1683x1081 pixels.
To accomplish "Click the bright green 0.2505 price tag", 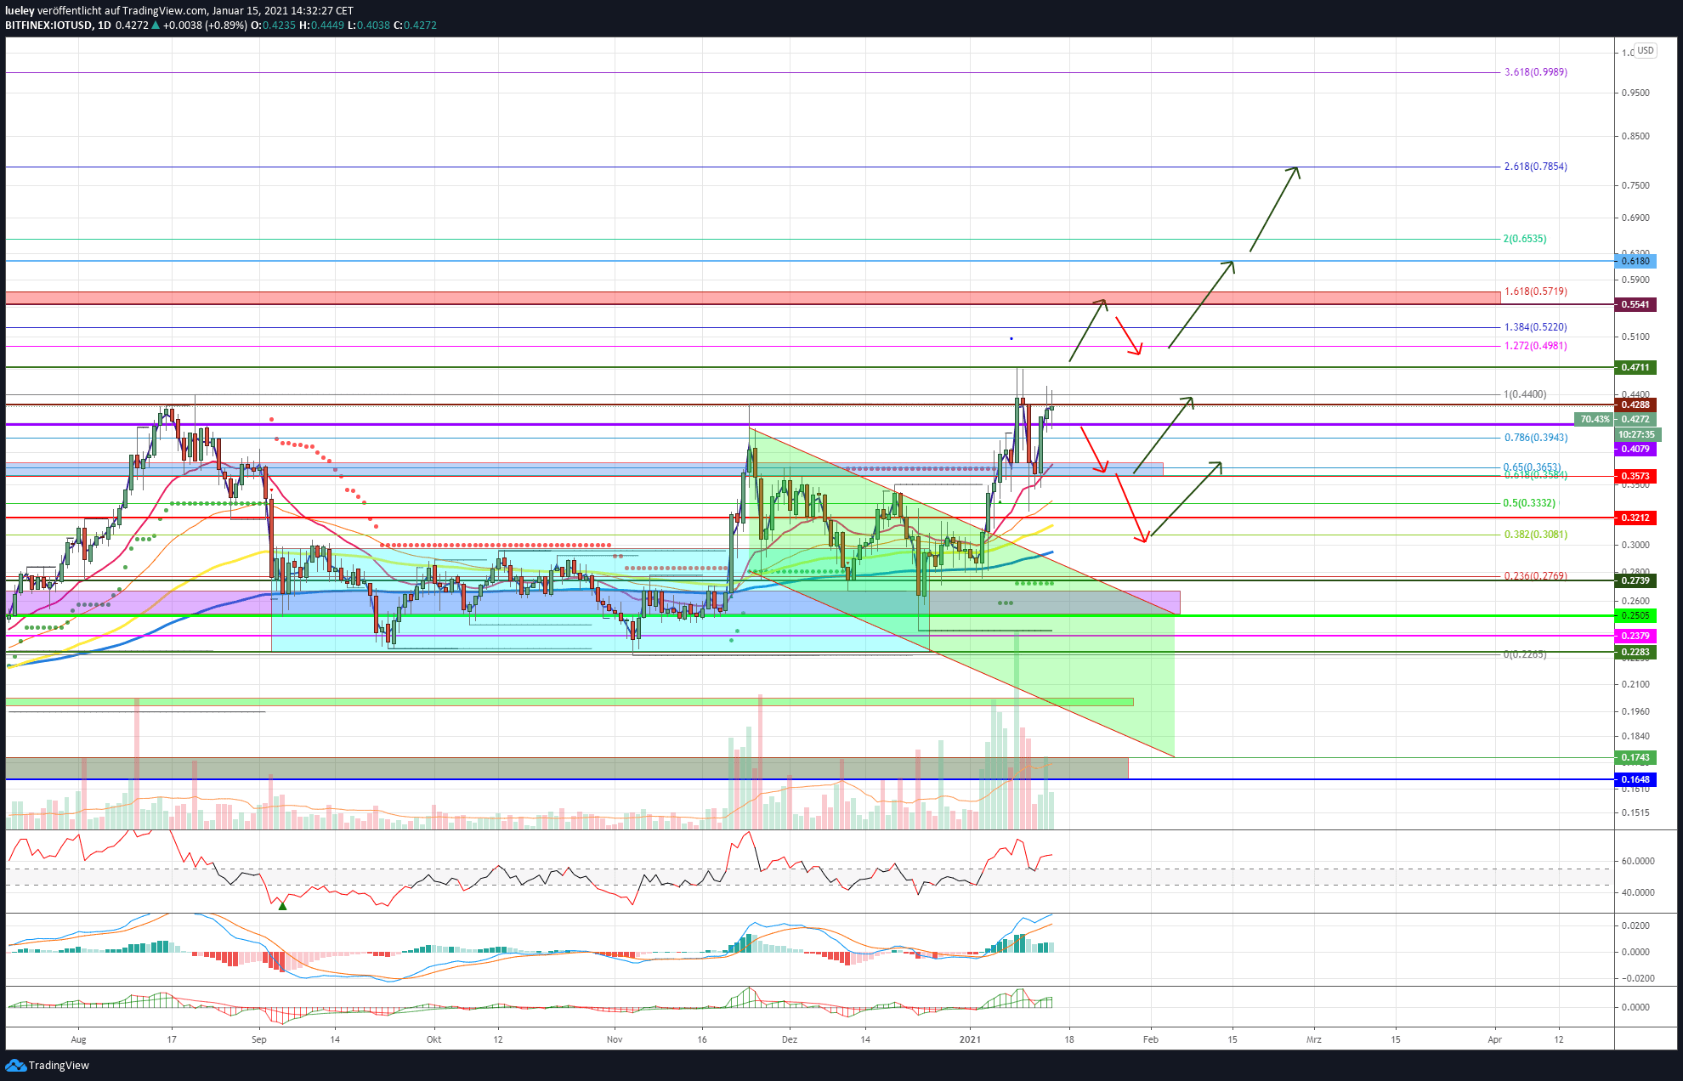I will tap(1635, 615).
